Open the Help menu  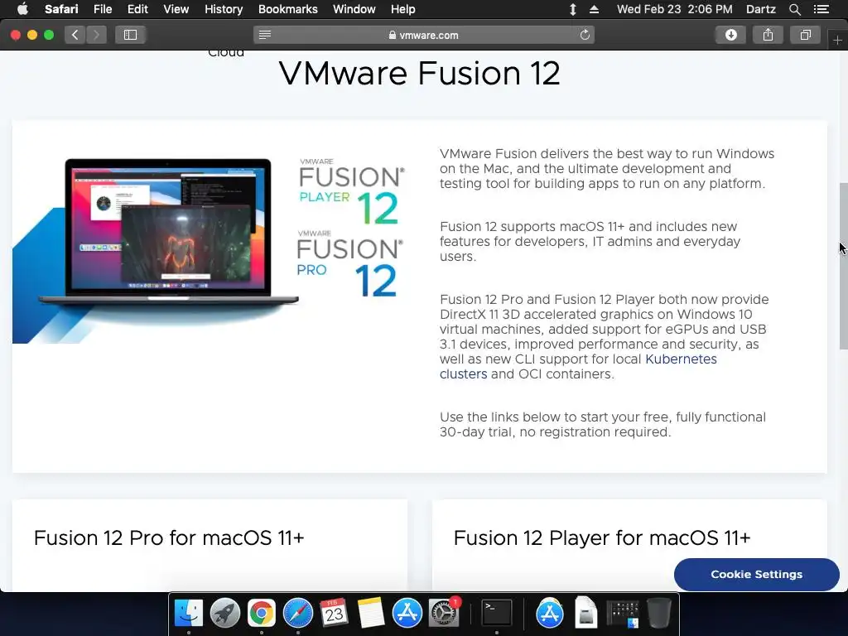pos(403,9)
